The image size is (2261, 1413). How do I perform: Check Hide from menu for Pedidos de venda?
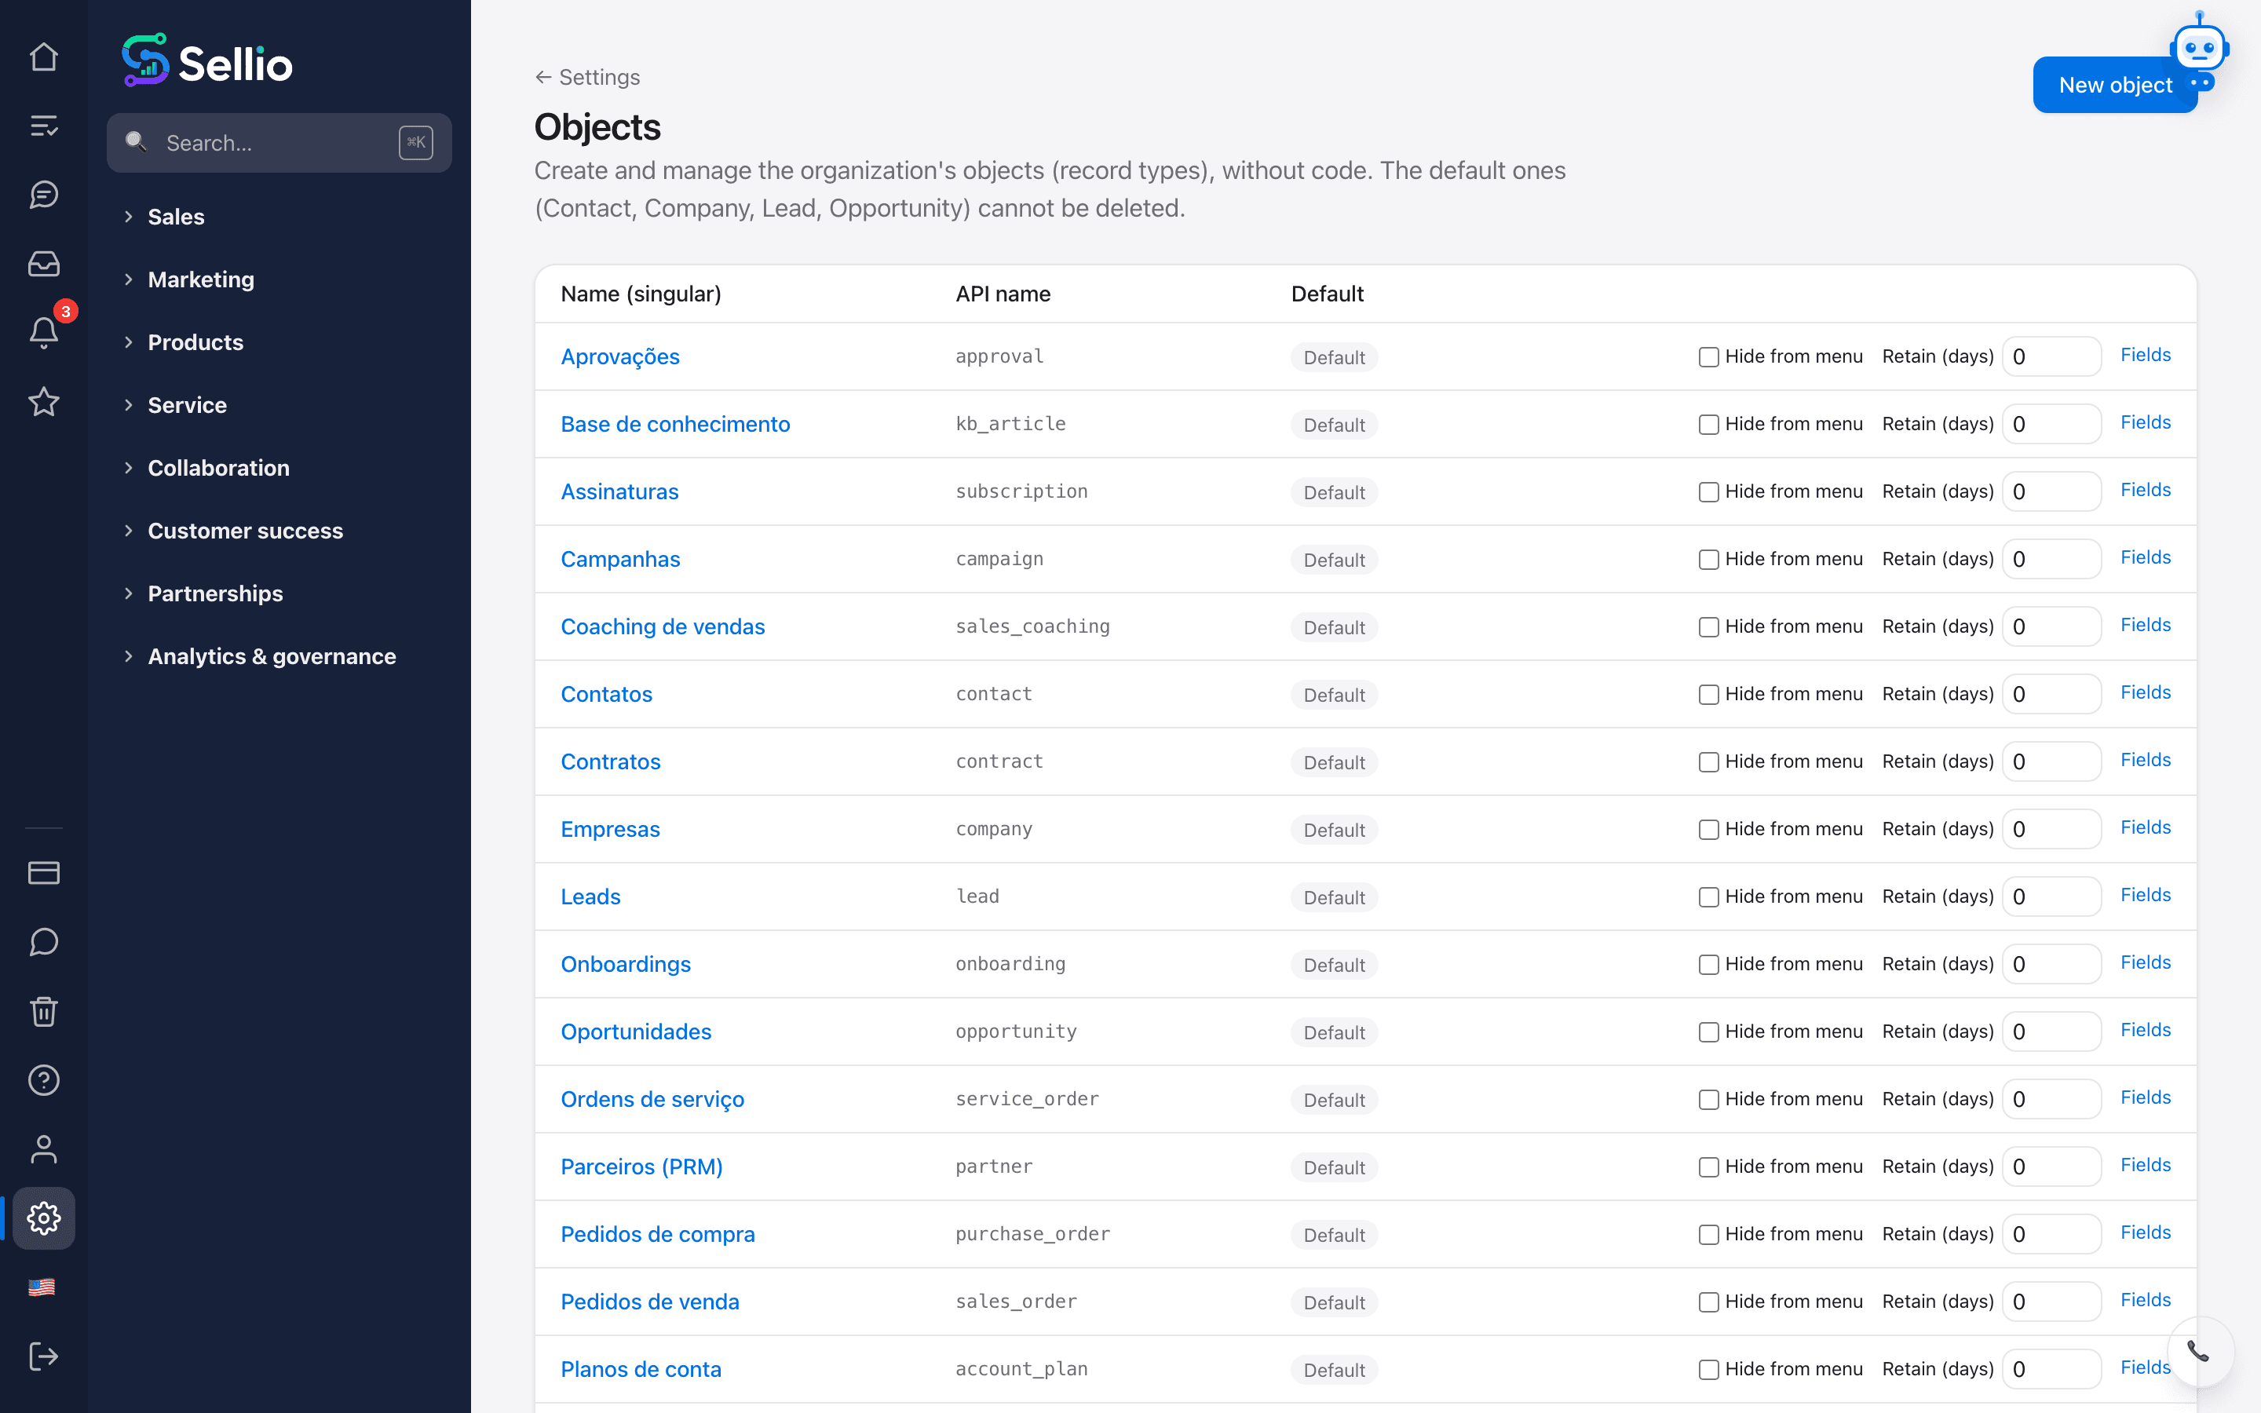point(1709,1302)
